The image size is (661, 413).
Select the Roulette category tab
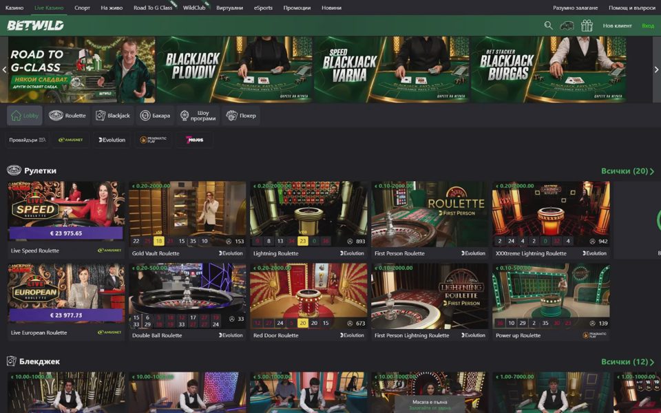[67, 116]
